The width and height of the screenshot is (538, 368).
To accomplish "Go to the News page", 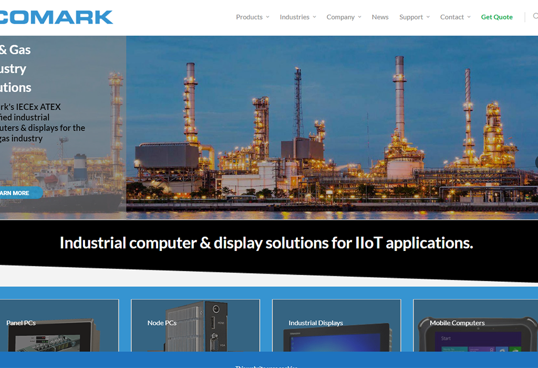I will pyautogui.click(x=380, y=17).
